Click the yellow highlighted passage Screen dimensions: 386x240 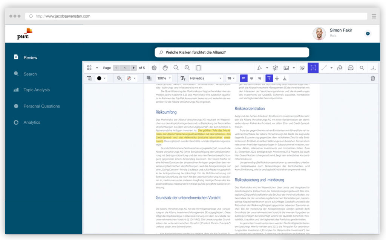[x=193, y=136]
